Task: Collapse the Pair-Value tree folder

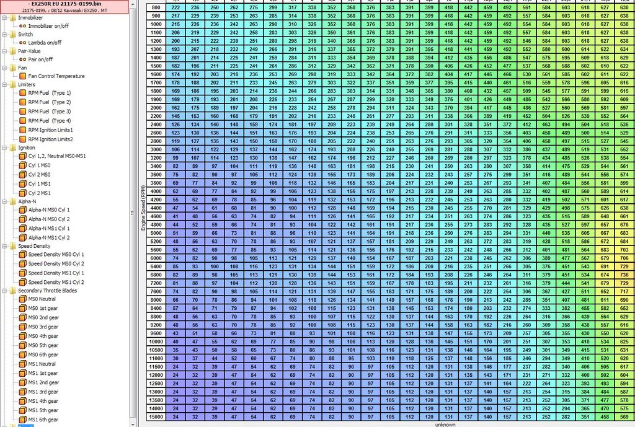Action: pyautogui.click(x=4, y=51)
